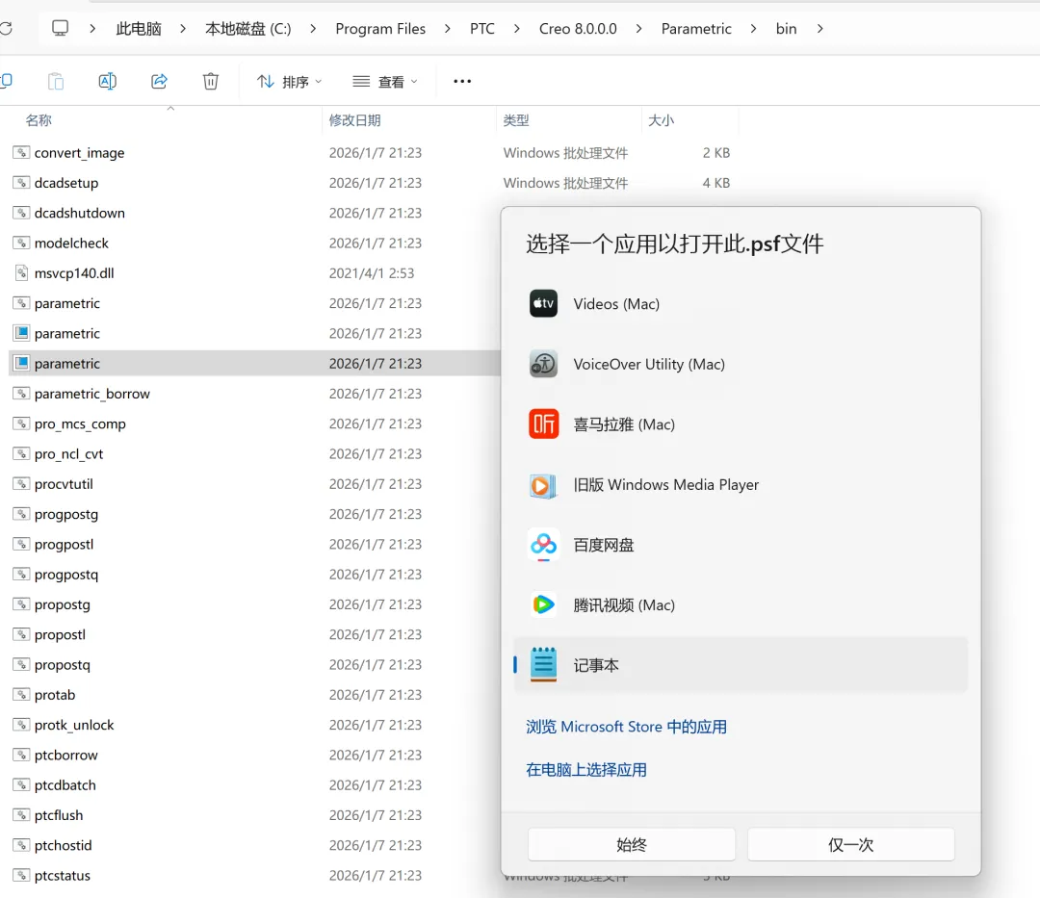Image resolution: width=1040 pixels, height=898 pixels.
Task: Navigate to Parametric breadcrumb
Action: pos(696,29)
